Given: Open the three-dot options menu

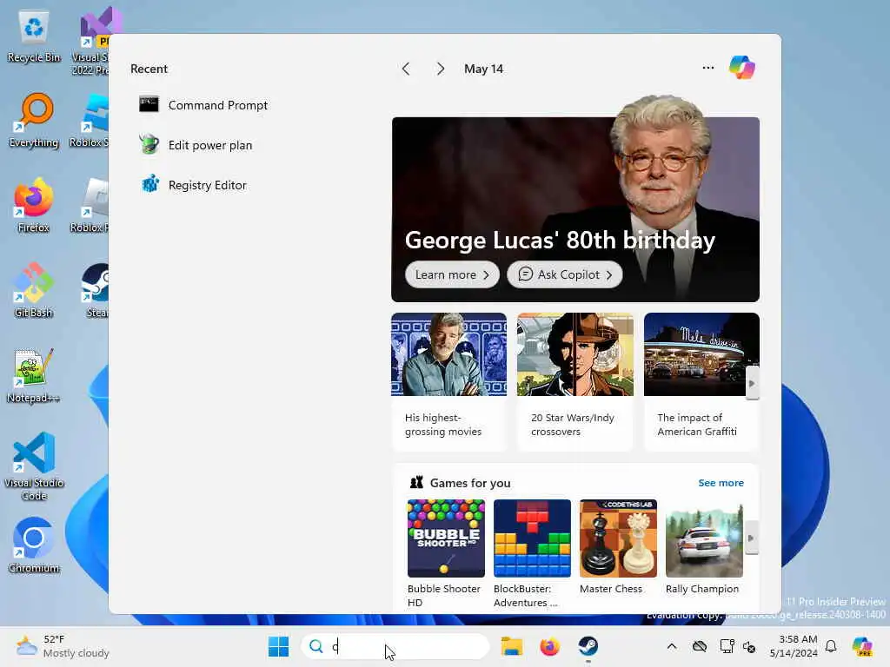Looking at the screenshot, I should click(x=707, y=68).
